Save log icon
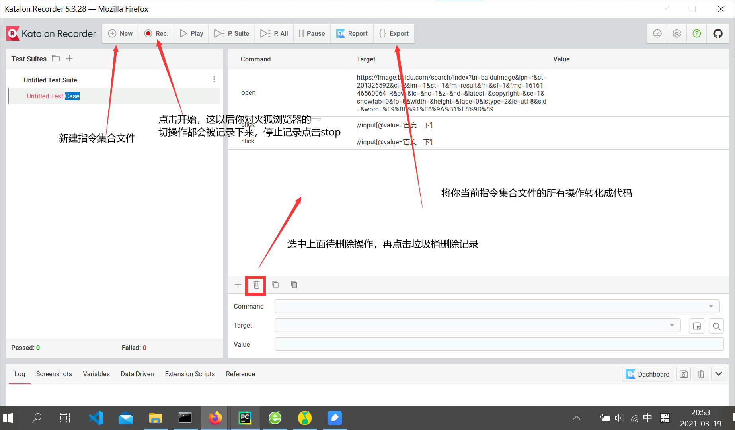 coord(684,374)
